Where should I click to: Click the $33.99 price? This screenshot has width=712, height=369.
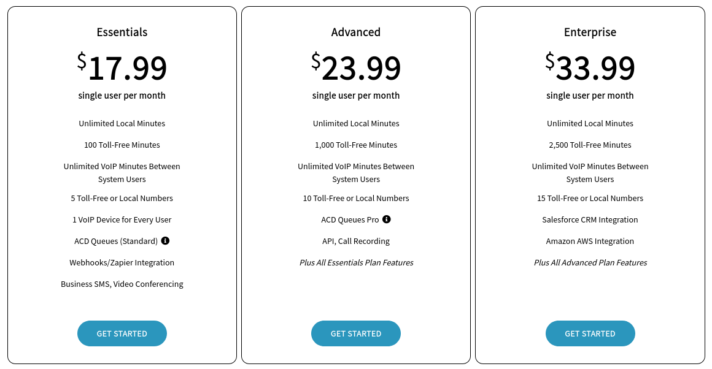point(590,67)
